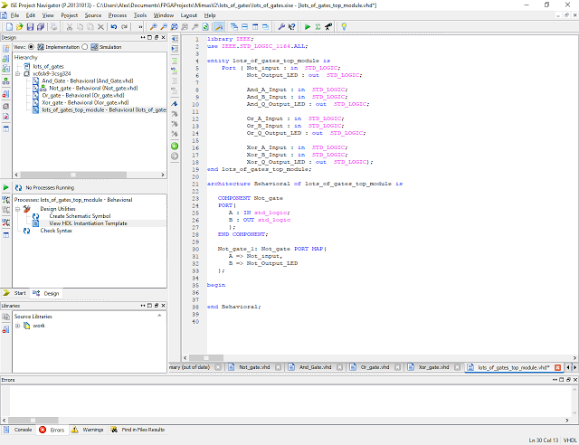Select Create Schematic Symbol process
The image size is (579, 445).
pos(80,216)
